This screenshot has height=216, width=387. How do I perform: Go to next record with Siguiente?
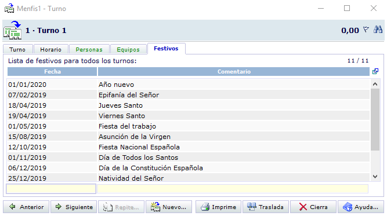click(x=74, y=207)
